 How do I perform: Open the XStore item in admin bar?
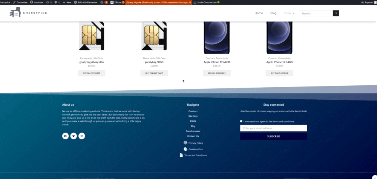point(118,2)
